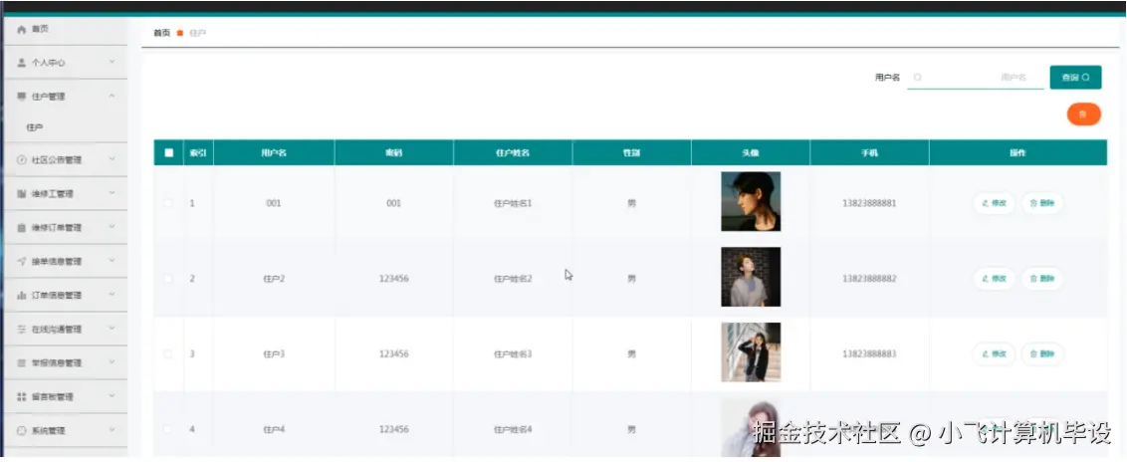Click the person icon for 个人中心
This screenshot has height=462, width=1127.
[x=22, y=64]
